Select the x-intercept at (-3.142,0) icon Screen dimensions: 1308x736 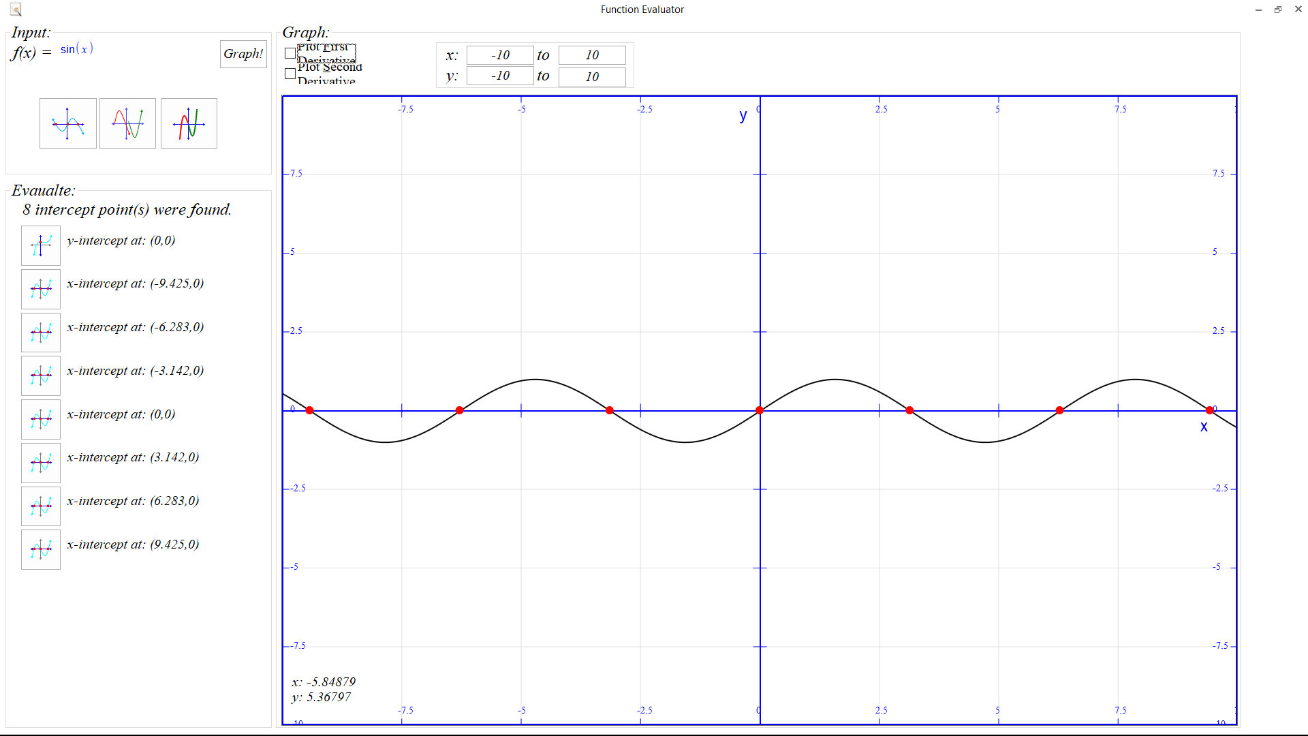pyautogui.click(x=41, y=375)
